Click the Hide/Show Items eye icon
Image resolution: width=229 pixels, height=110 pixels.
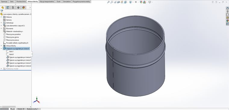(136, 2)
